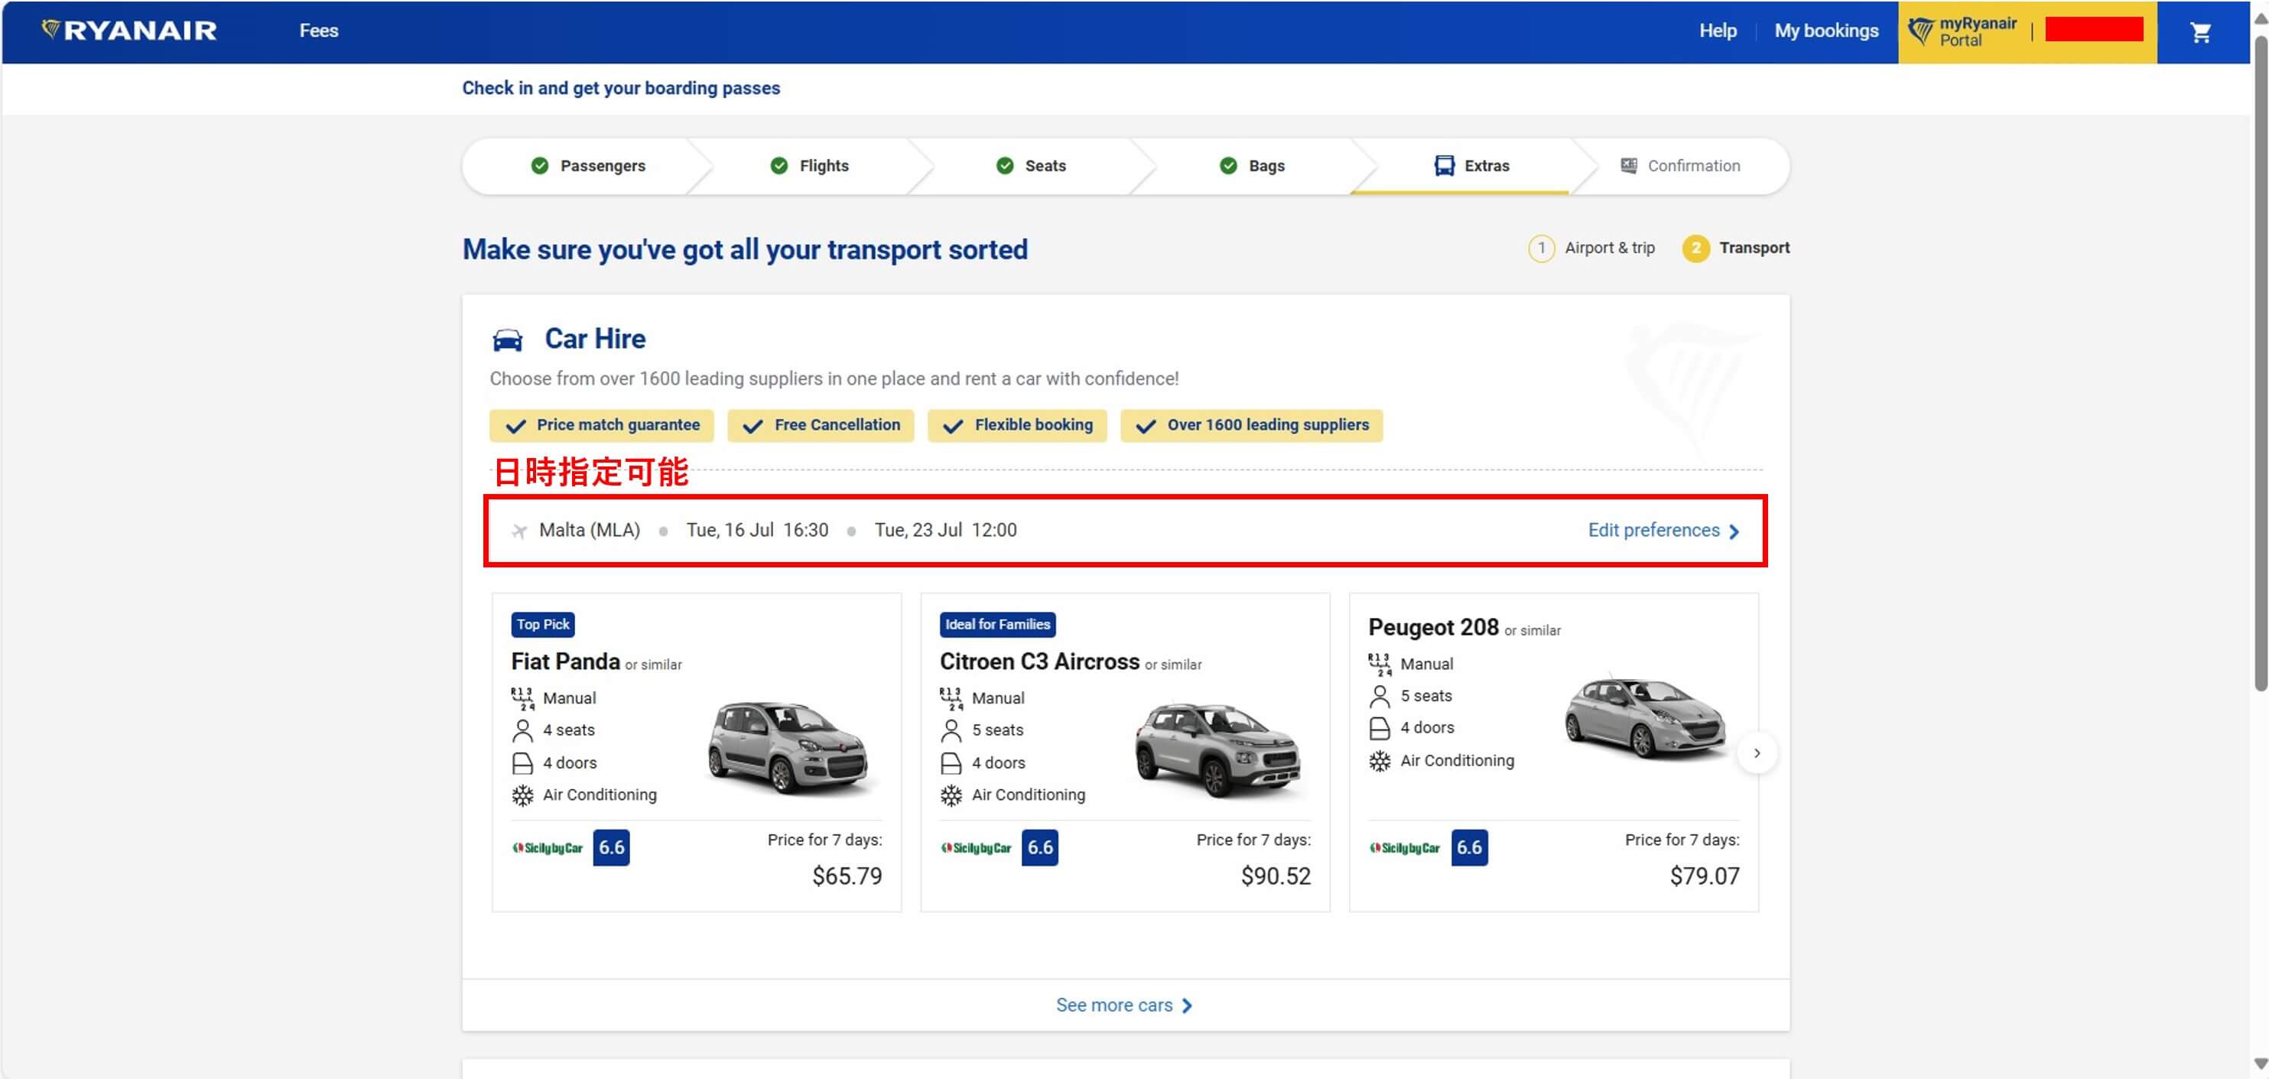
Task: Click the seats person icon on Citroen card
Action: (x=951, y=730)
